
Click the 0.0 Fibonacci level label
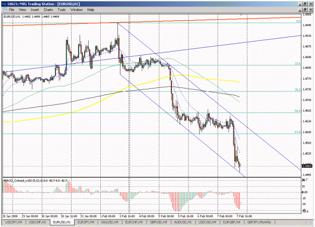pos(298,21)
